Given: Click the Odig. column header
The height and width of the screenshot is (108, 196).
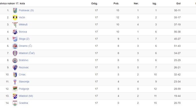Looking at the screenshot, I should pyautogui.click(x=94, y=3).
